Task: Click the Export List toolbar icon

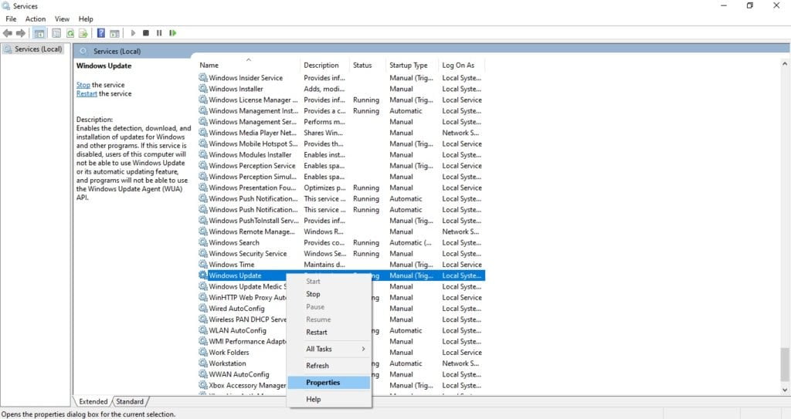Action: [x=83, y=33]
